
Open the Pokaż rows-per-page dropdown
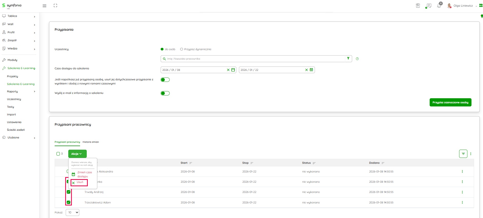[72, 212]
